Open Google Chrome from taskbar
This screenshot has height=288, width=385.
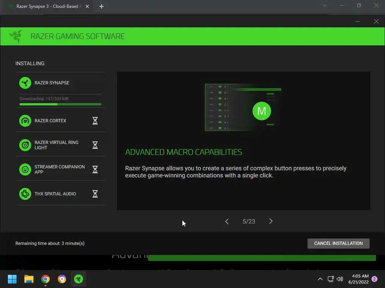(x=45, y=279)
